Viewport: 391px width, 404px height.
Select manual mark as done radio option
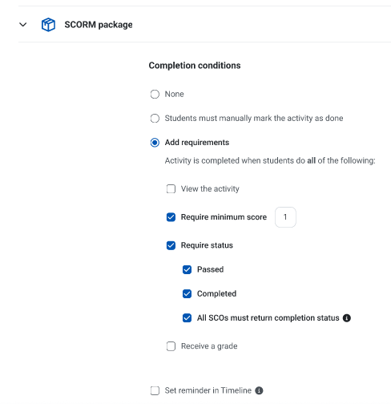[x=155, y=118]
